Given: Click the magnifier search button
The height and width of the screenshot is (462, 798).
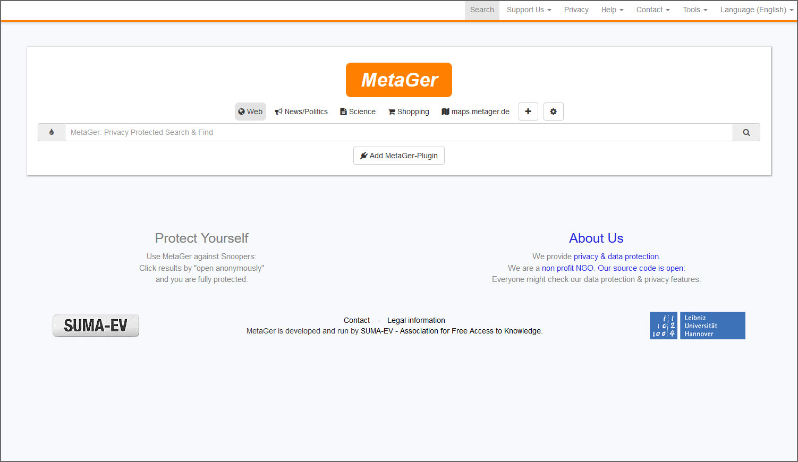Looking at the screenshot, I should tap(746, 132).
